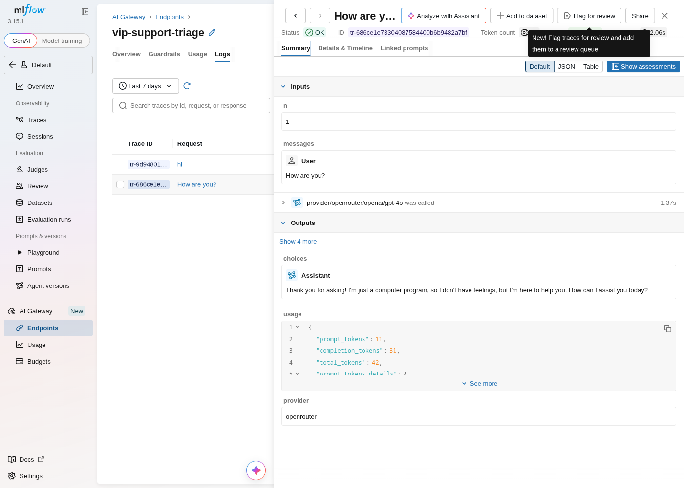Select the checkbox for trace tr-686ce1e

pyautogui.click(x=120, y=184)
